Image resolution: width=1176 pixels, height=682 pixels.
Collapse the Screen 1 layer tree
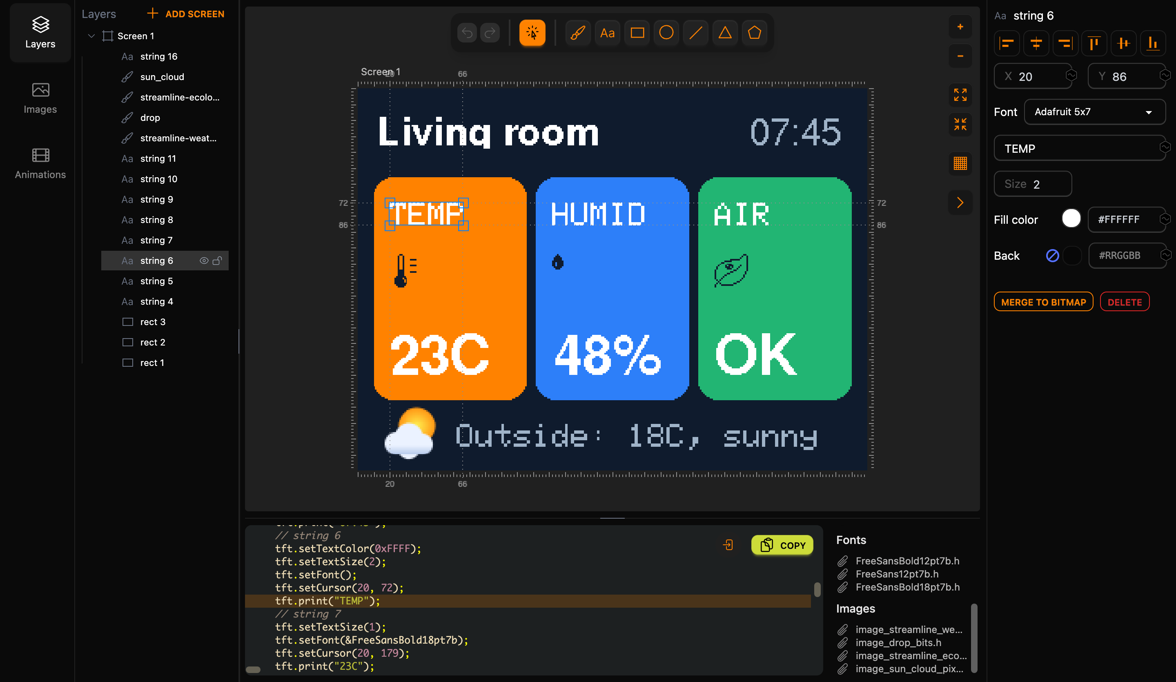pos(91,36)
